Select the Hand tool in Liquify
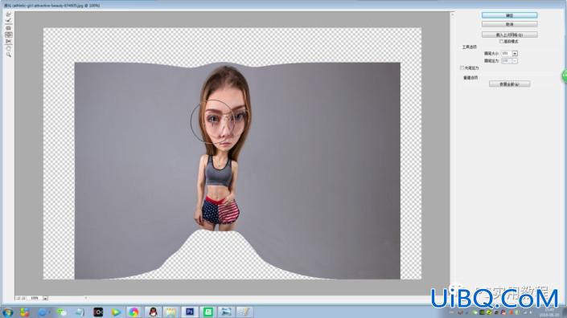This screenshot has width=567, height=318. (8, 48)
